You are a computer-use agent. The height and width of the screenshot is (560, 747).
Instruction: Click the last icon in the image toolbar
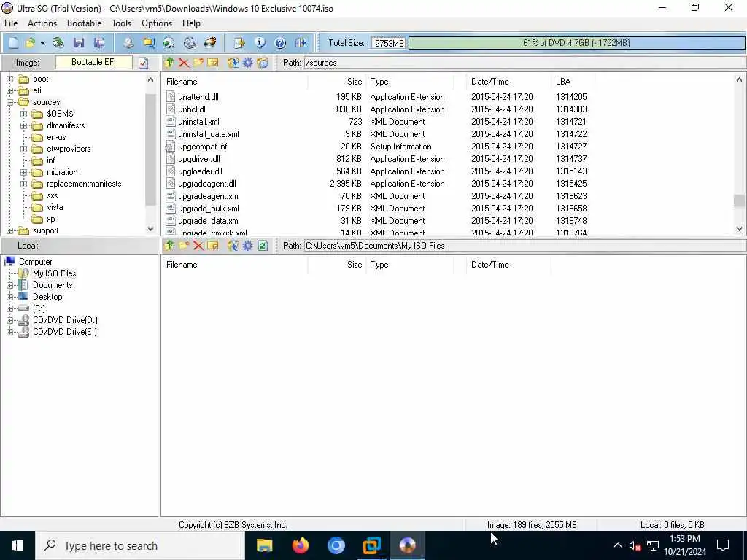coord(263,63)
